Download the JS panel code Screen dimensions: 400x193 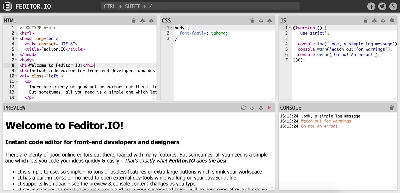(x=374, y=21)
